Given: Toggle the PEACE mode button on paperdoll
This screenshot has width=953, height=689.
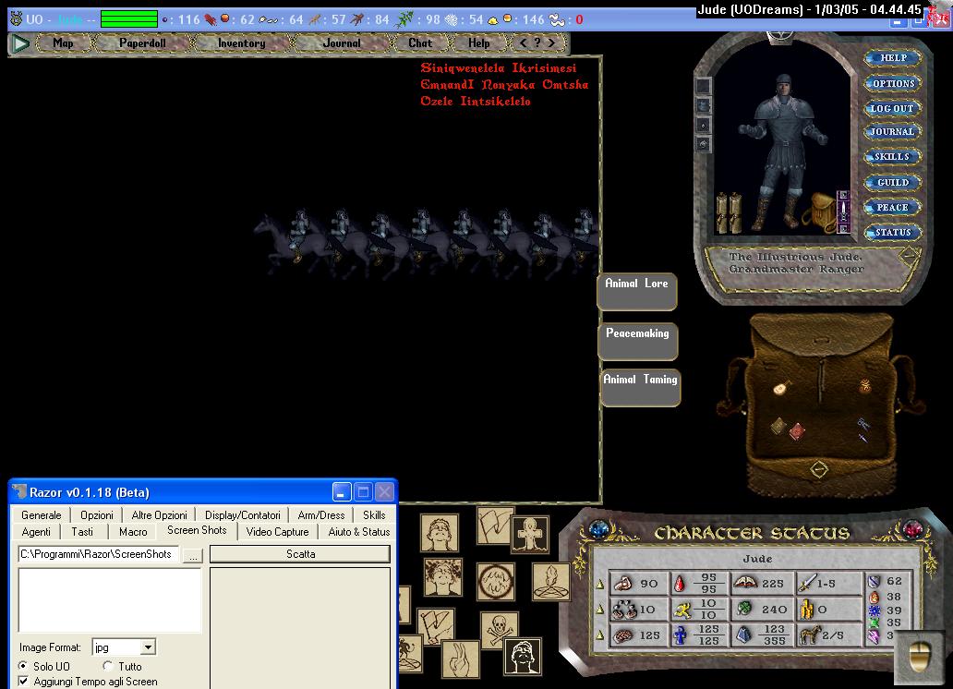Looking at the screenshot, I should coord(892,208).
